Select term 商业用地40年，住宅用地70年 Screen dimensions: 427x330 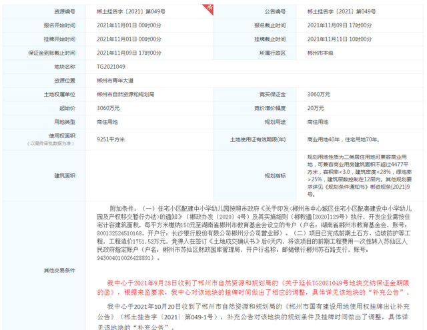click(343, 140)
